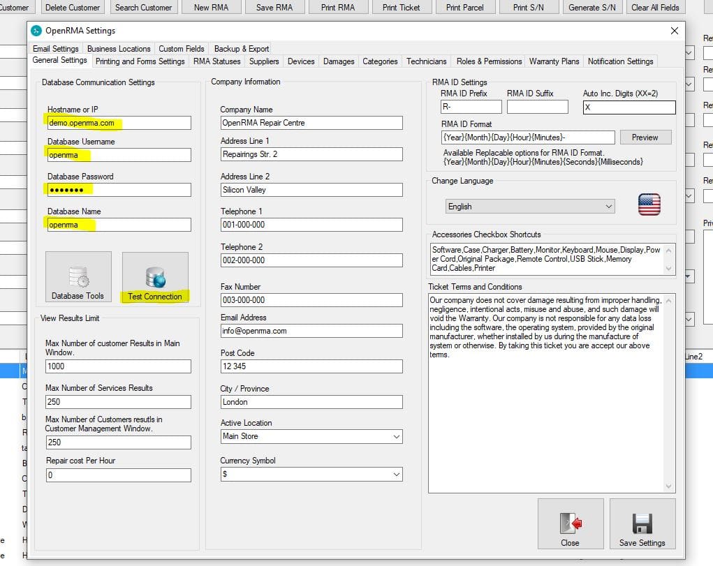
Task: Focus the Database Password field
Action: click(119, 190)
